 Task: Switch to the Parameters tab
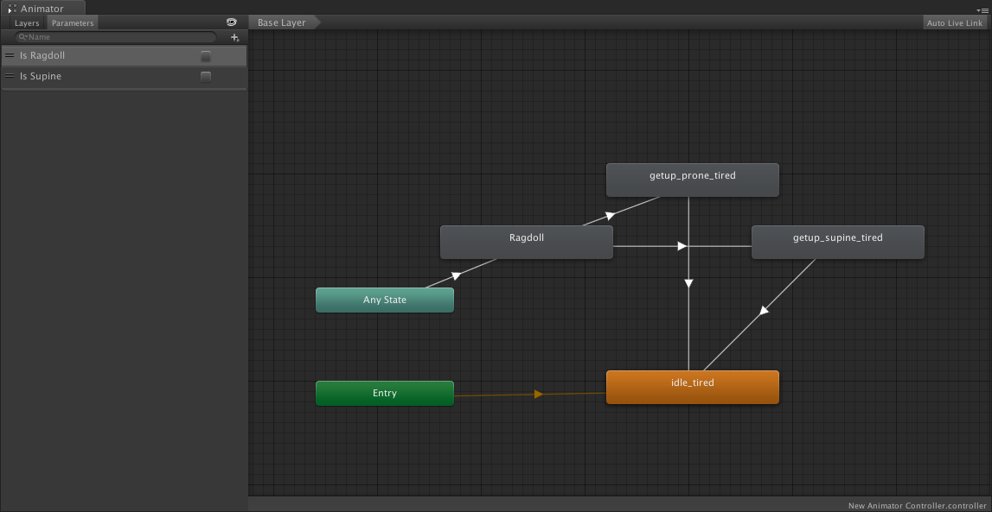(x=72, y=22)
